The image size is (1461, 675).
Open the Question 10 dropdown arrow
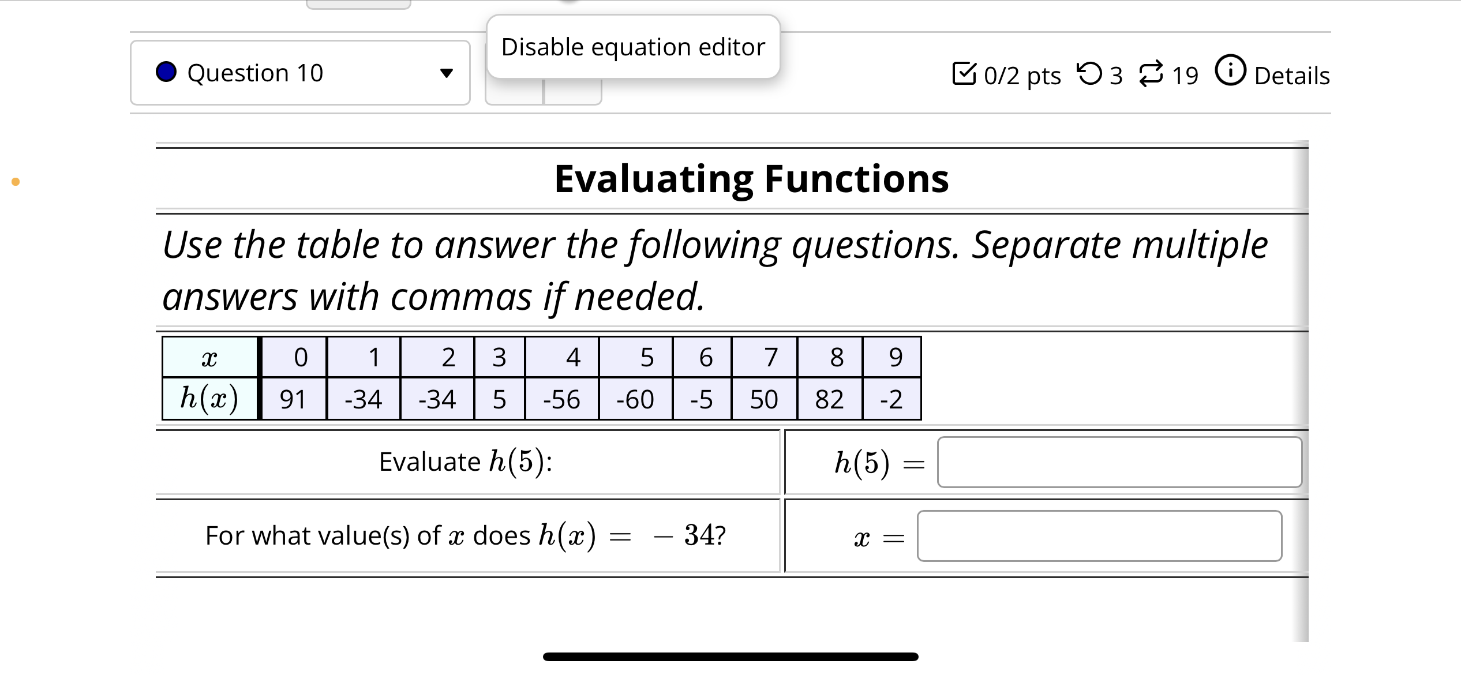[446, 73]
